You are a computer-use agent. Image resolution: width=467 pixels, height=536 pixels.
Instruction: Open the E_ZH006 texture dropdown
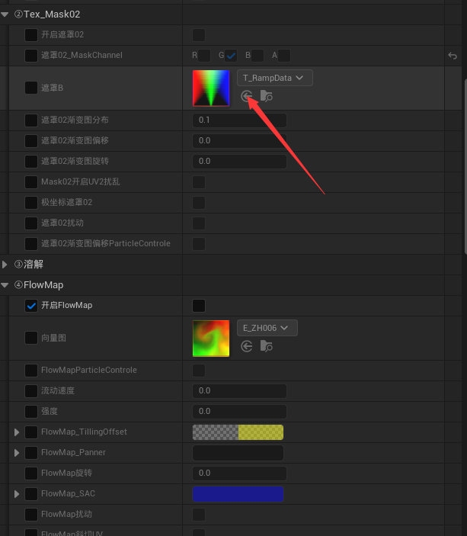267,328
